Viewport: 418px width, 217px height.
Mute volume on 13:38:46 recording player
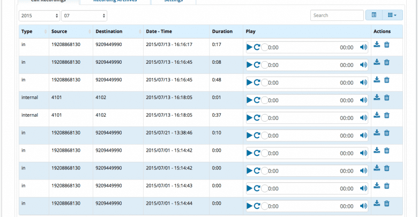(364, 136)
